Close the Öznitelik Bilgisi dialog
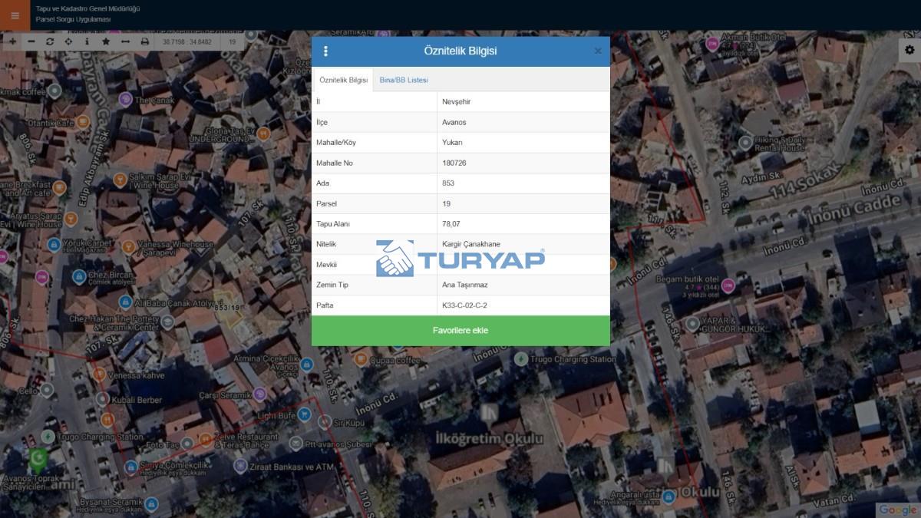Screen dimensions: 921x518 [x=598, y=51]
